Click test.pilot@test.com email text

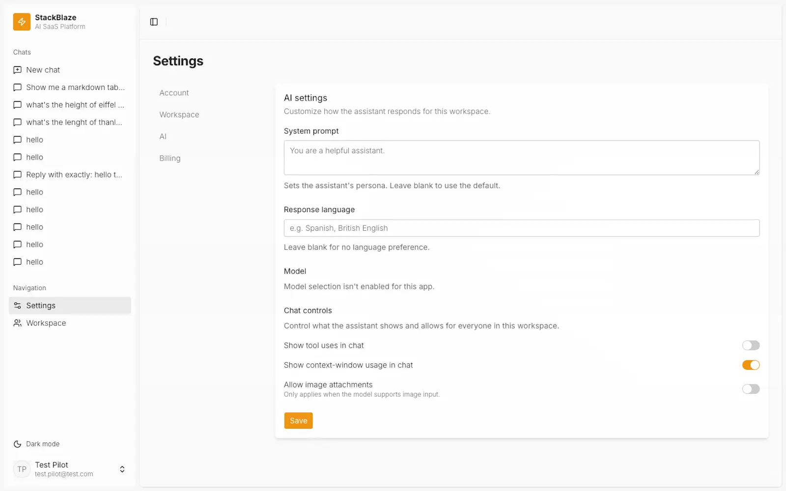coord(64,474)
